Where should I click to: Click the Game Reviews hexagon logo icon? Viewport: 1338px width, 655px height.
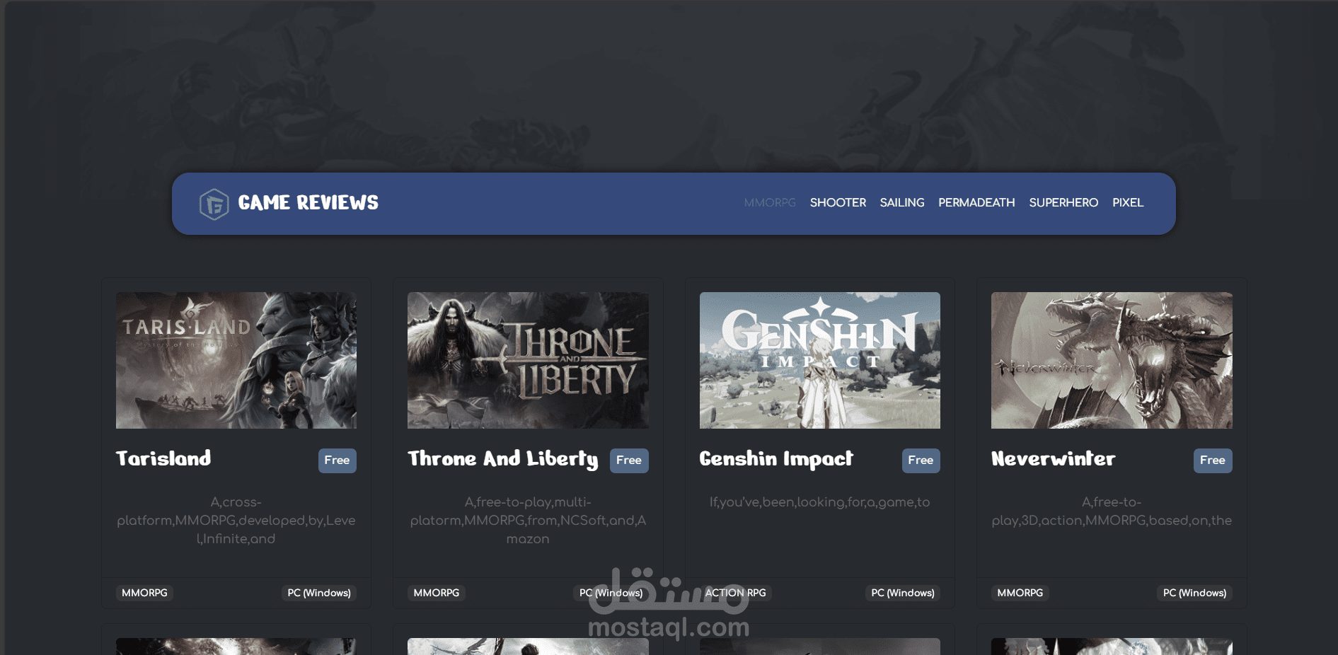coord(214,204)
